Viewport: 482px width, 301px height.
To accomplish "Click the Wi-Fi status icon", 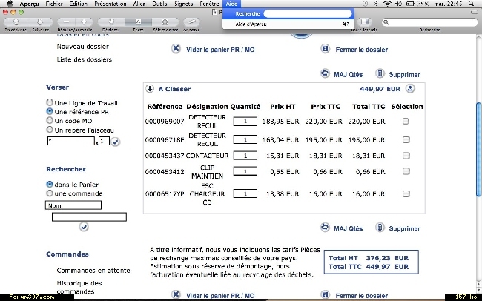I will tap(387, 4).
